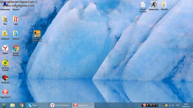Image resolution: width=193 pixels, height=108 pixels.
Task: Open the Counter-Strike Global Offensive desktop shortcut
Action: [x=37, y=36]
